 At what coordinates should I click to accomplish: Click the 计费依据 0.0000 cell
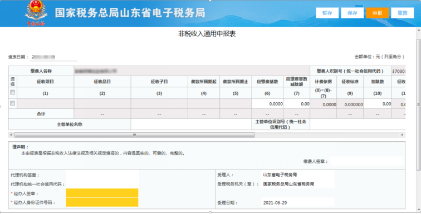click(x=323, y=104)
